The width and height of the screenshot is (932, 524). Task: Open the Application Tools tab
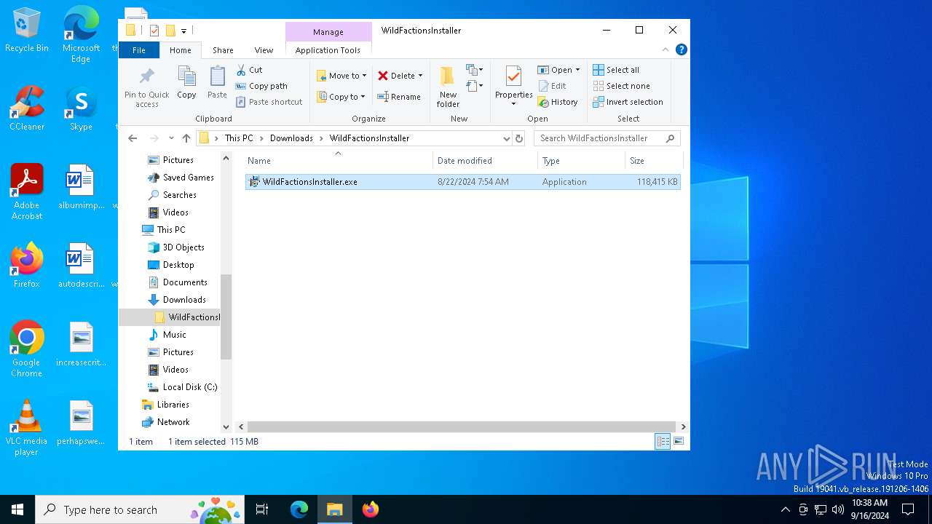328,50
